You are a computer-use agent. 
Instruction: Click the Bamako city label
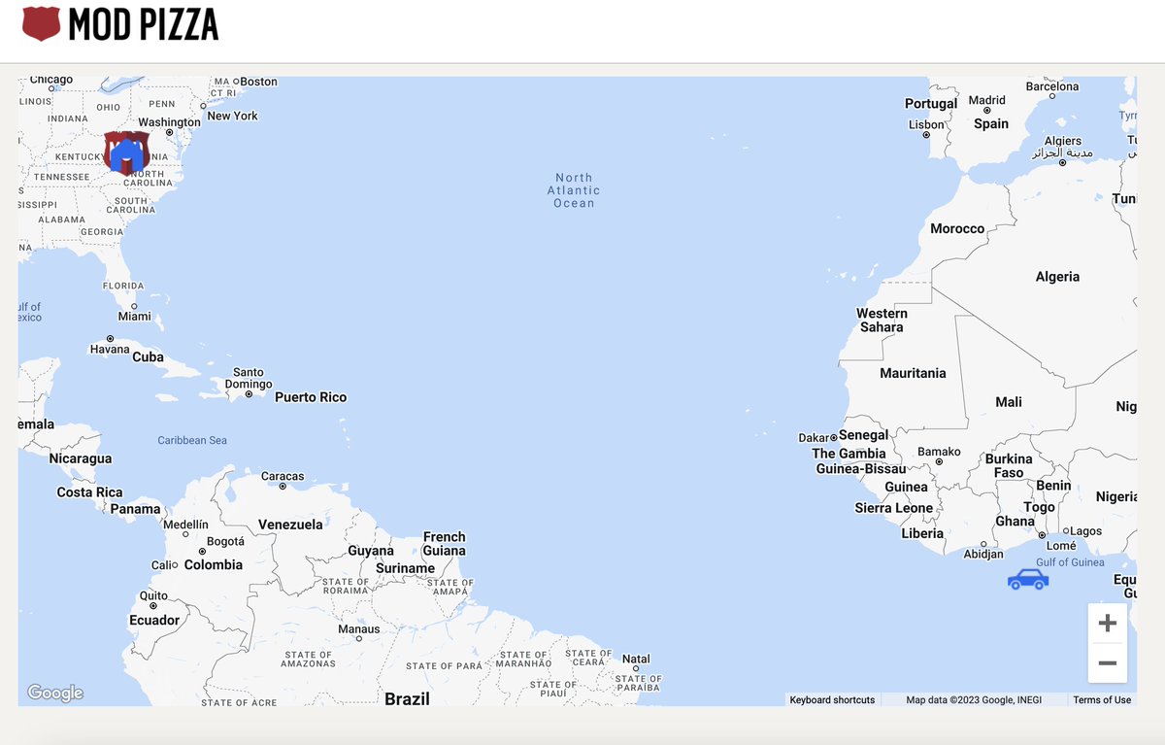[940, 452]
